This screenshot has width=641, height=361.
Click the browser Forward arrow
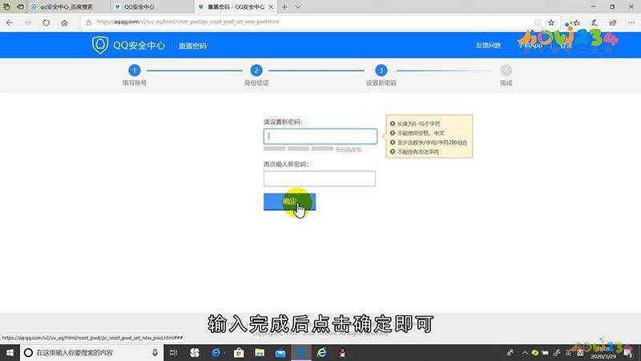[27, 23]
